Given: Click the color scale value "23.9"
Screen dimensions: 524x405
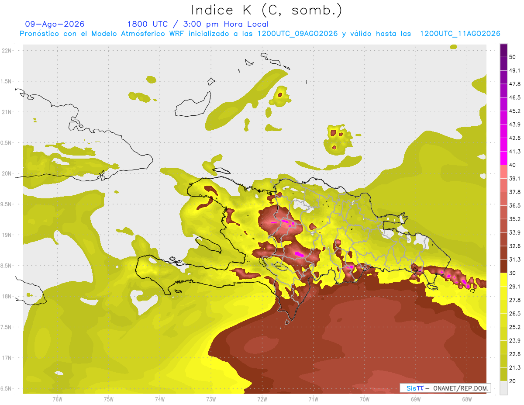Looking at the screenshot, I should coord(515,341).
